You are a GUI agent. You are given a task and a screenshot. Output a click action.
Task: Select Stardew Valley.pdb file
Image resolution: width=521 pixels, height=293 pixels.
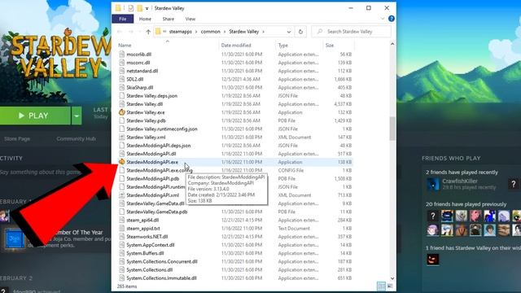[x=146, y=120]
